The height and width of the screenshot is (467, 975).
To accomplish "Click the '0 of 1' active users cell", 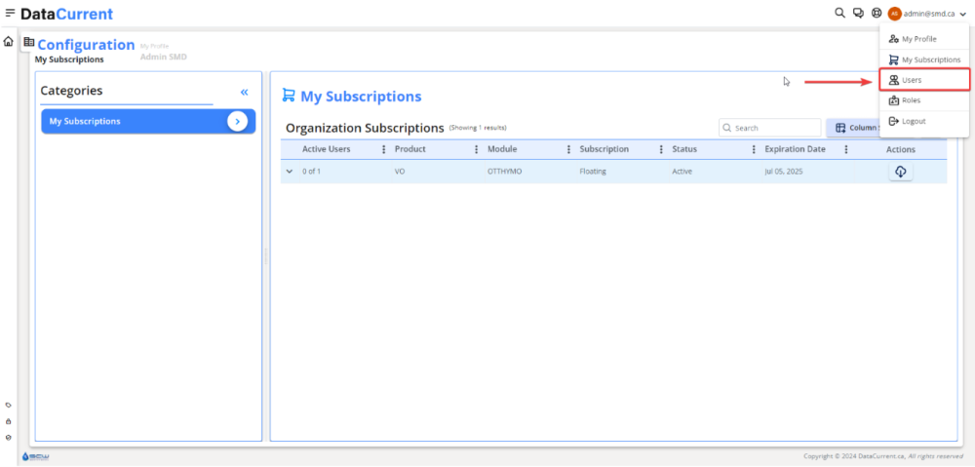I will tap(312, 171).
